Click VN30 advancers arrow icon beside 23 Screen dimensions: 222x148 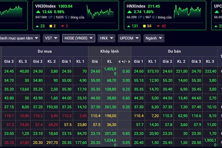pos(37,26)
